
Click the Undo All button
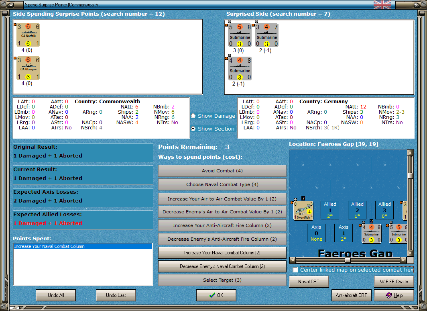click(x=56, y=295)
